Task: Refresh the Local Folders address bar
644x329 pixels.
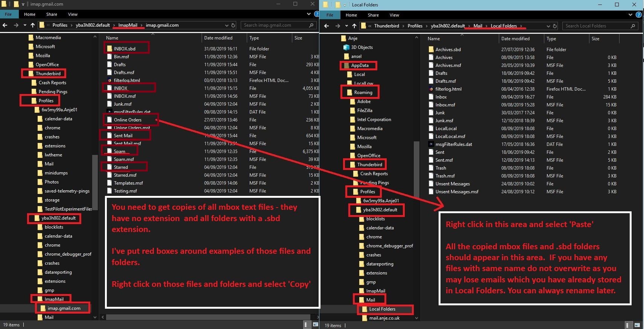Action: (555, 26)
